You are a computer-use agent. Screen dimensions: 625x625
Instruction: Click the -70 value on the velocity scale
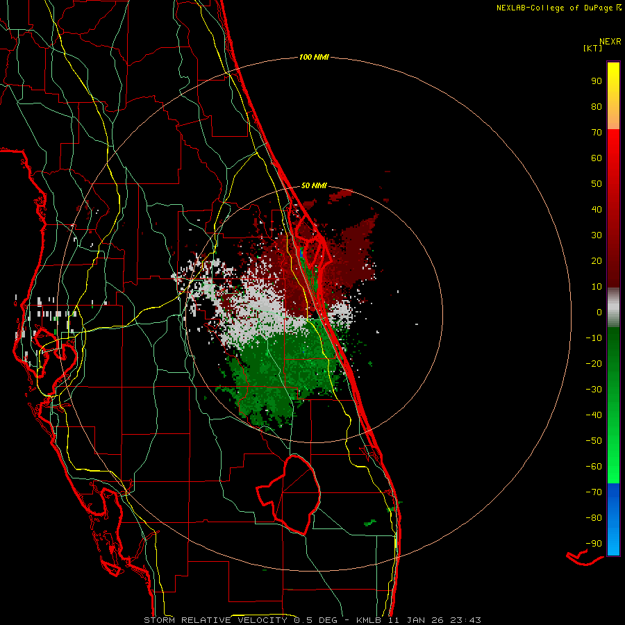coord(594,492)
